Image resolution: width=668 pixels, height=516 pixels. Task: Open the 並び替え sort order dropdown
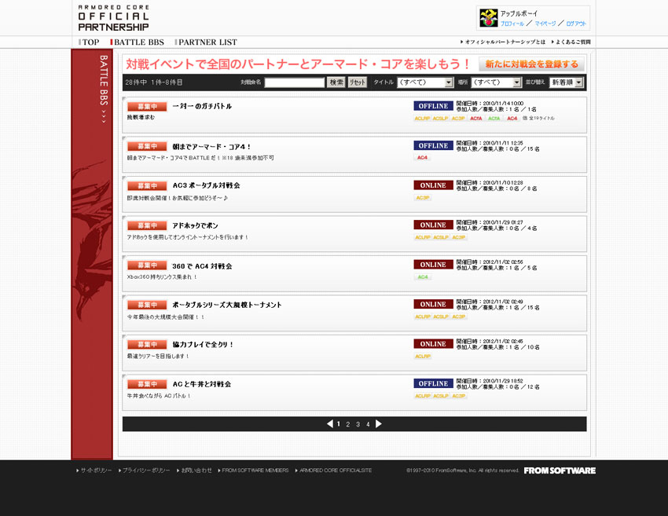pos(566,82)
